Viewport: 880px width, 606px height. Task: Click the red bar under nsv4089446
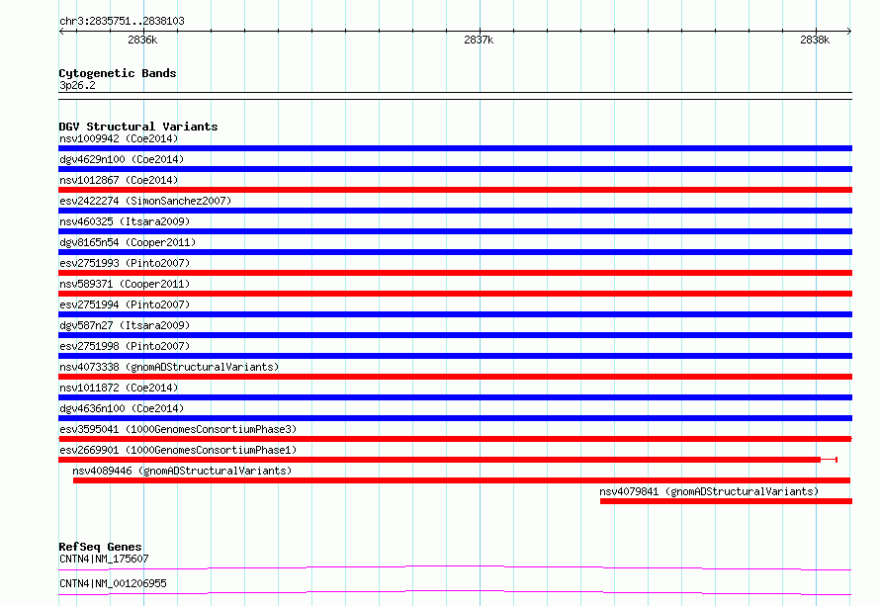coord(462,480)
